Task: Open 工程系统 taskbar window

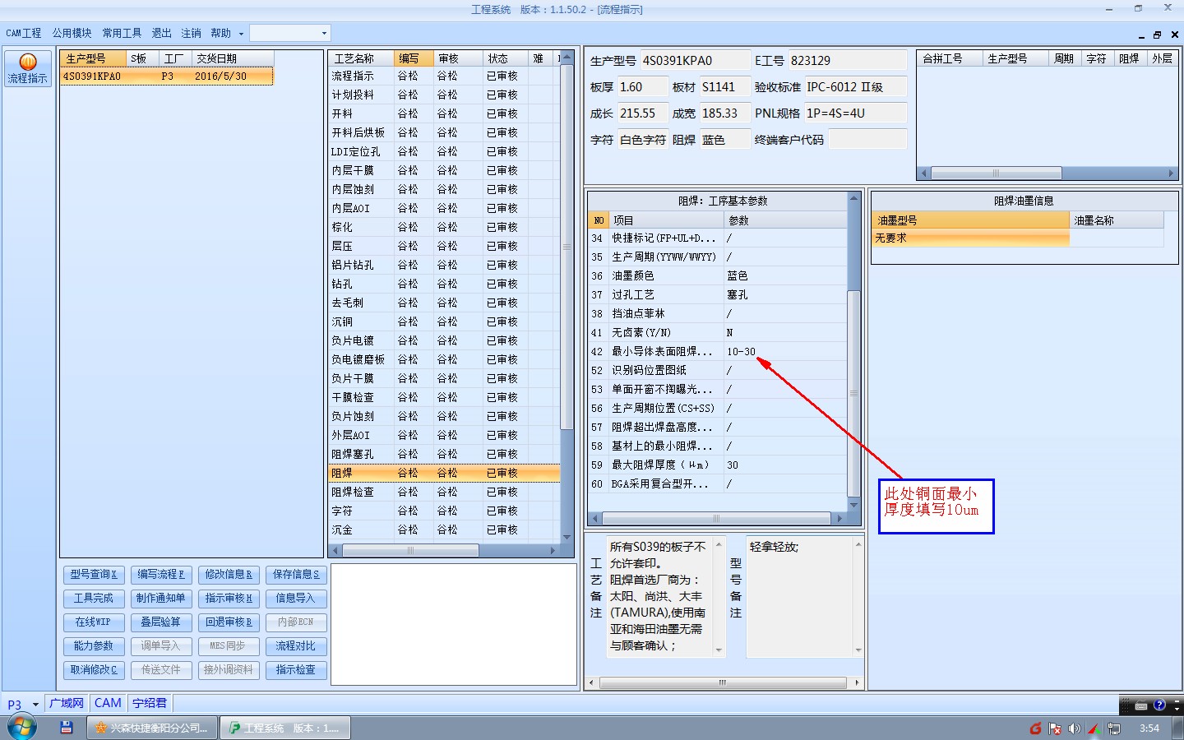Action: pyautogui.click(x=285, y=728)
